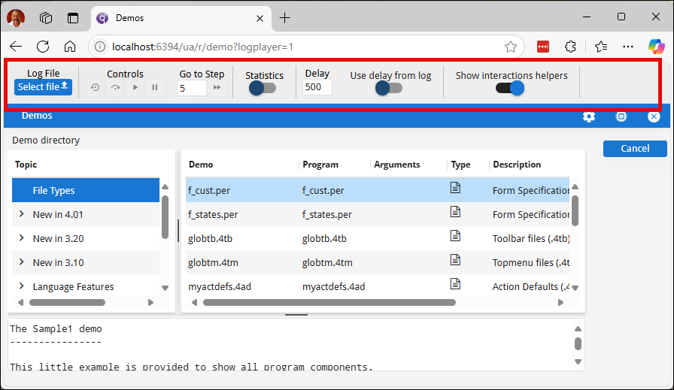
Task: Click the restart log playback icon
Action: pos(96,88)
